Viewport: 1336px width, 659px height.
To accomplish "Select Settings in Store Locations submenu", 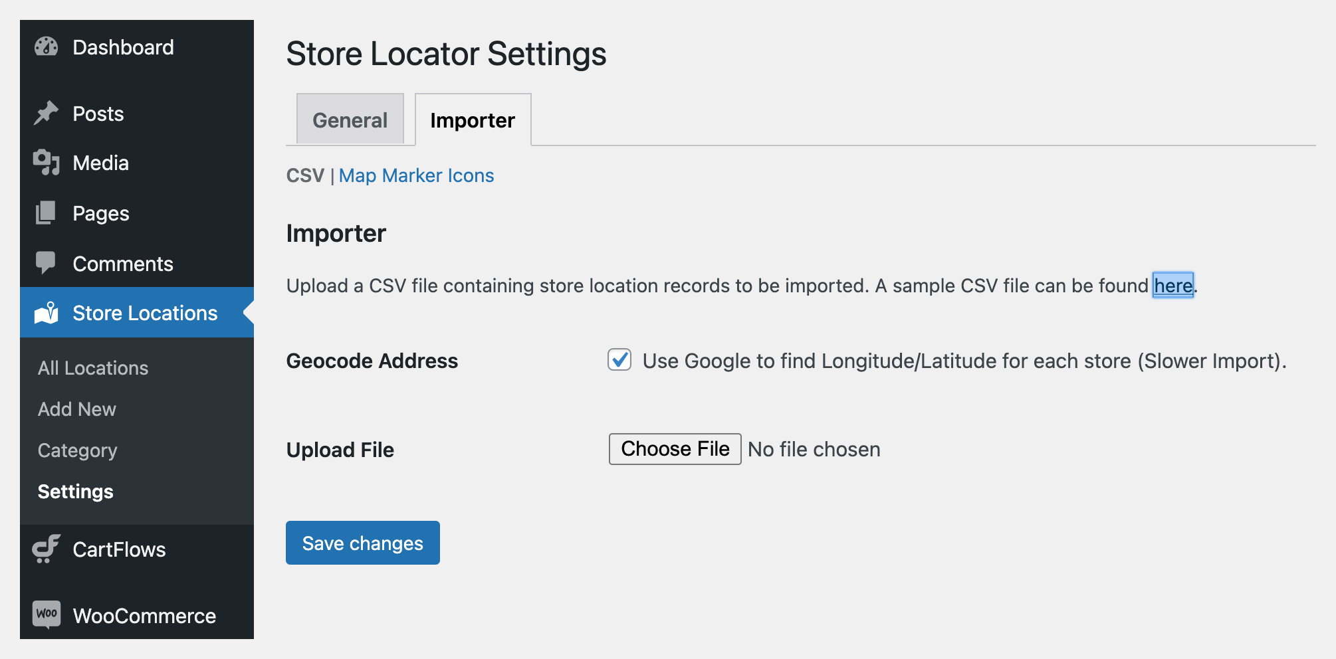I will [x=76, y=492].
